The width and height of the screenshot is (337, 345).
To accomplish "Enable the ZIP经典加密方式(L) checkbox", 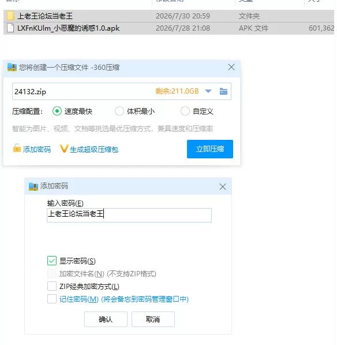I will pyautogui.click(x=52, y=286).
